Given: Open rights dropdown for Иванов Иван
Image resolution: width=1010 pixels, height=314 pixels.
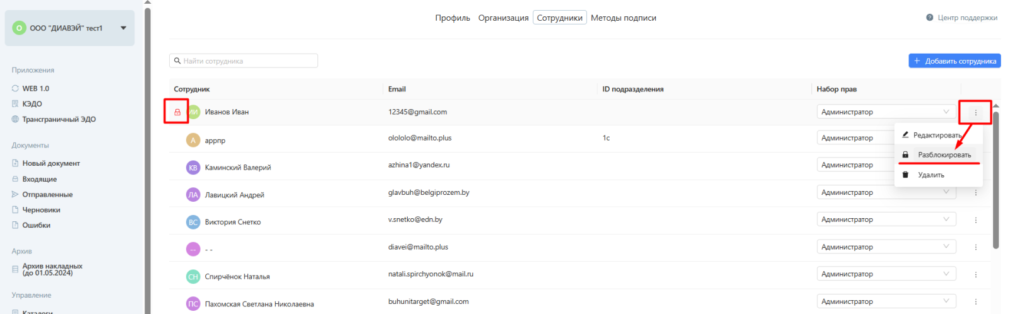Looking at the screenshot, I should [x=886, y=112].
